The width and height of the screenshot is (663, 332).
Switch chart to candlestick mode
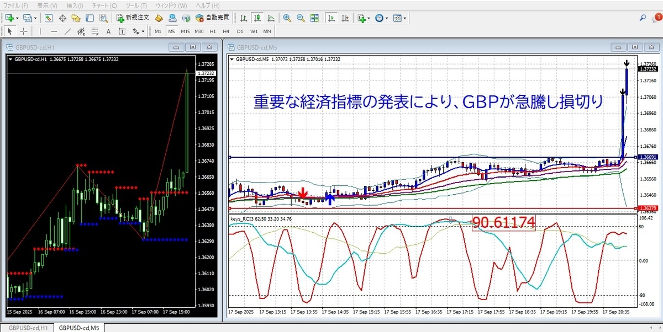click(257, 18)
